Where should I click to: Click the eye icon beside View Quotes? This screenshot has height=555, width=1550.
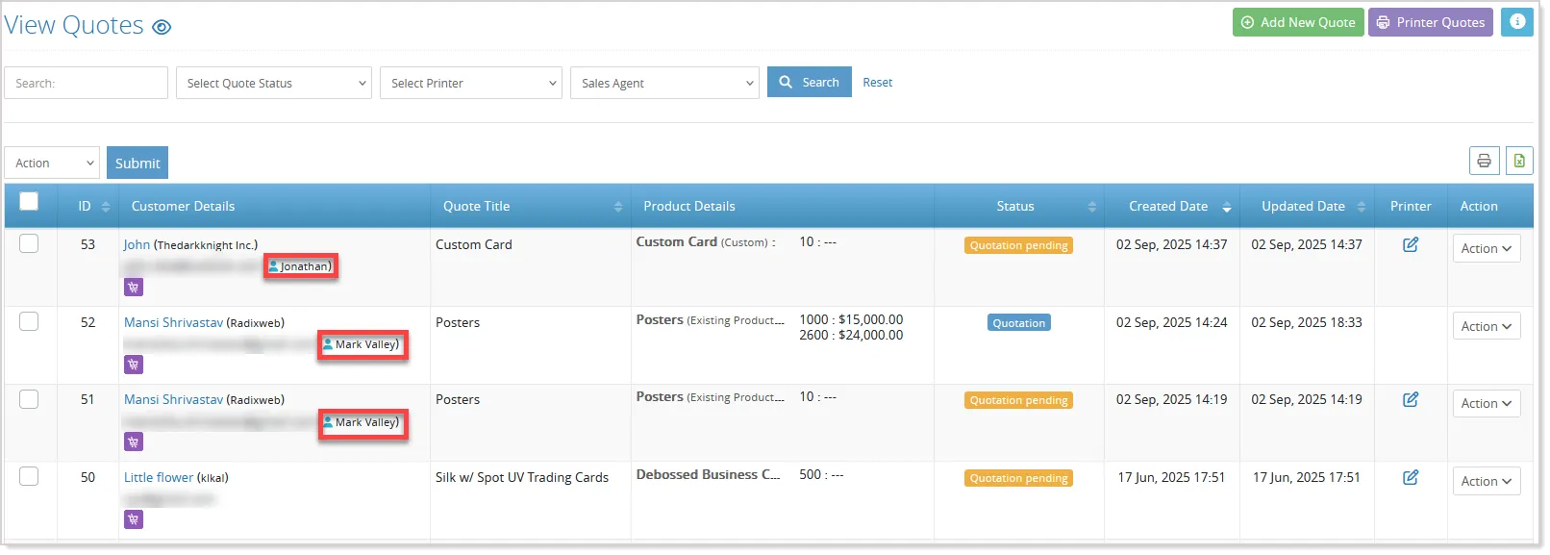162,27
